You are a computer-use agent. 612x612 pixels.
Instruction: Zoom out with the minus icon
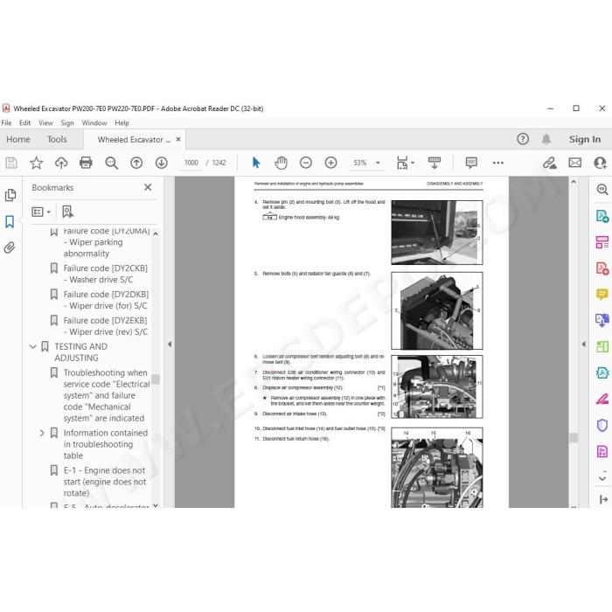[x=306, y=163]
